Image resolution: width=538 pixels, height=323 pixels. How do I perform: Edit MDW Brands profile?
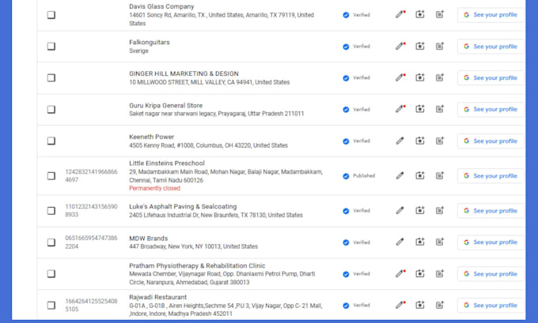tap(400, 242)
